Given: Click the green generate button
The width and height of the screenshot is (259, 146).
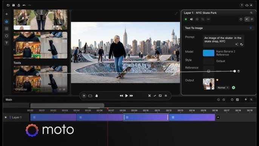Looking at the screenshot, I should click(233, 88).
